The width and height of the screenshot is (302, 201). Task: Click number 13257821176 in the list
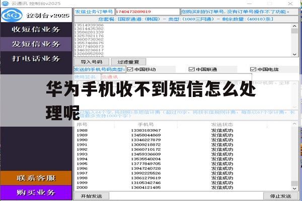(x=89, y=36)
